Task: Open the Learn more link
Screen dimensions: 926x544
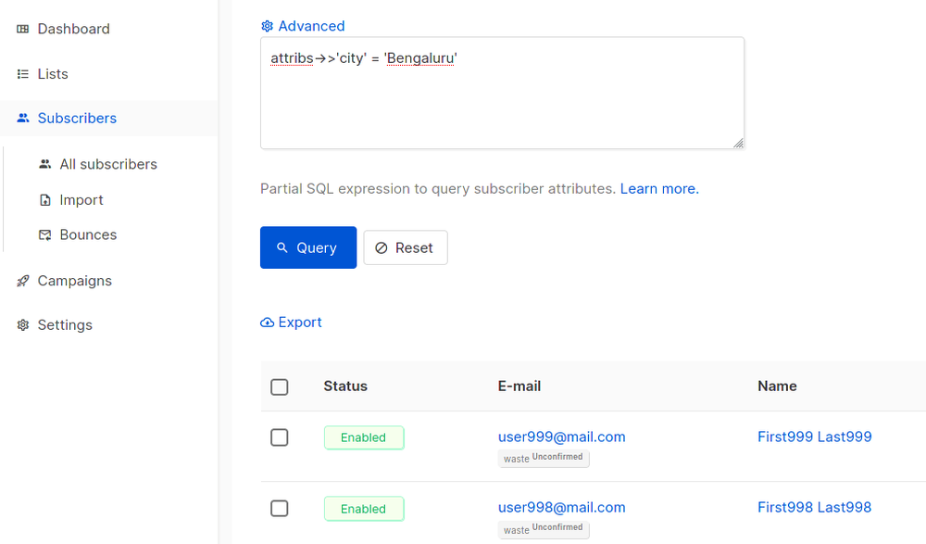Action: point(658,188)
